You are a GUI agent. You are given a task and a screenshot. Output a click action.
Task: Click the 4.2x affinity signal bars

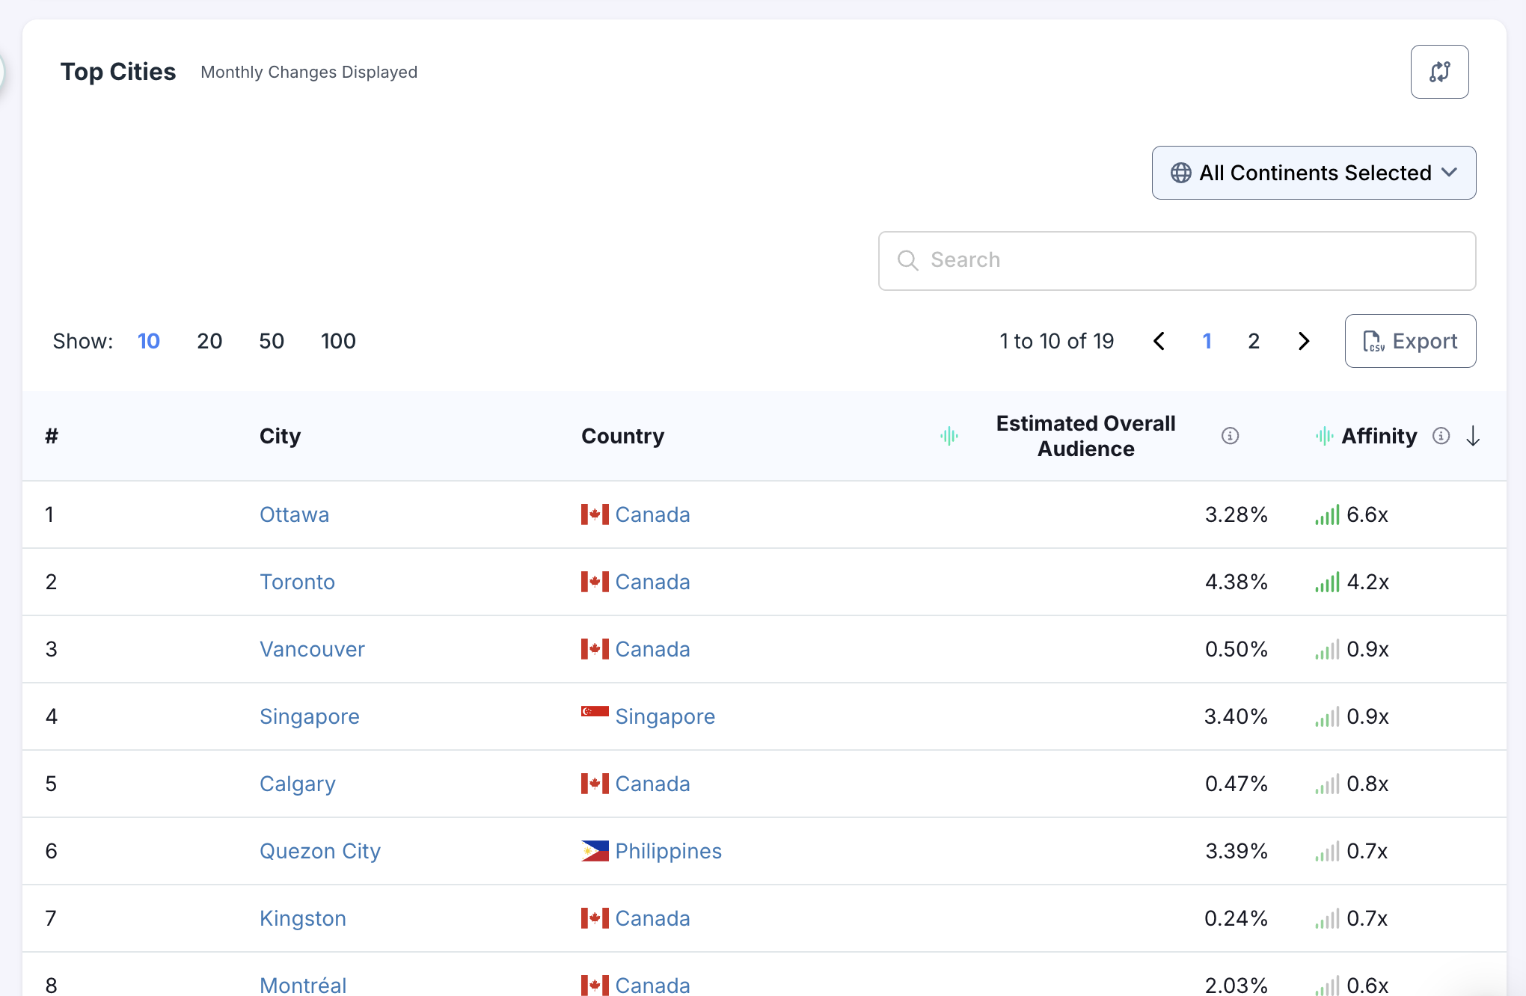[x=1327, y=582]
